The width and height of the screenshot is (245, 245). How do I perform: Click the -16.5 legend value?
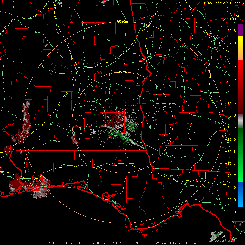(x=231, y=127)
